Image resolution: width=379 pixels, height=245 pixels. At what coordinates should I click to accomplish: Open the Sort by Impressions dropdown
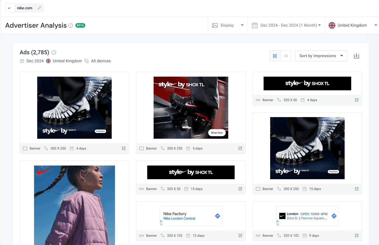pyautogui.click(x=321, y=56)
